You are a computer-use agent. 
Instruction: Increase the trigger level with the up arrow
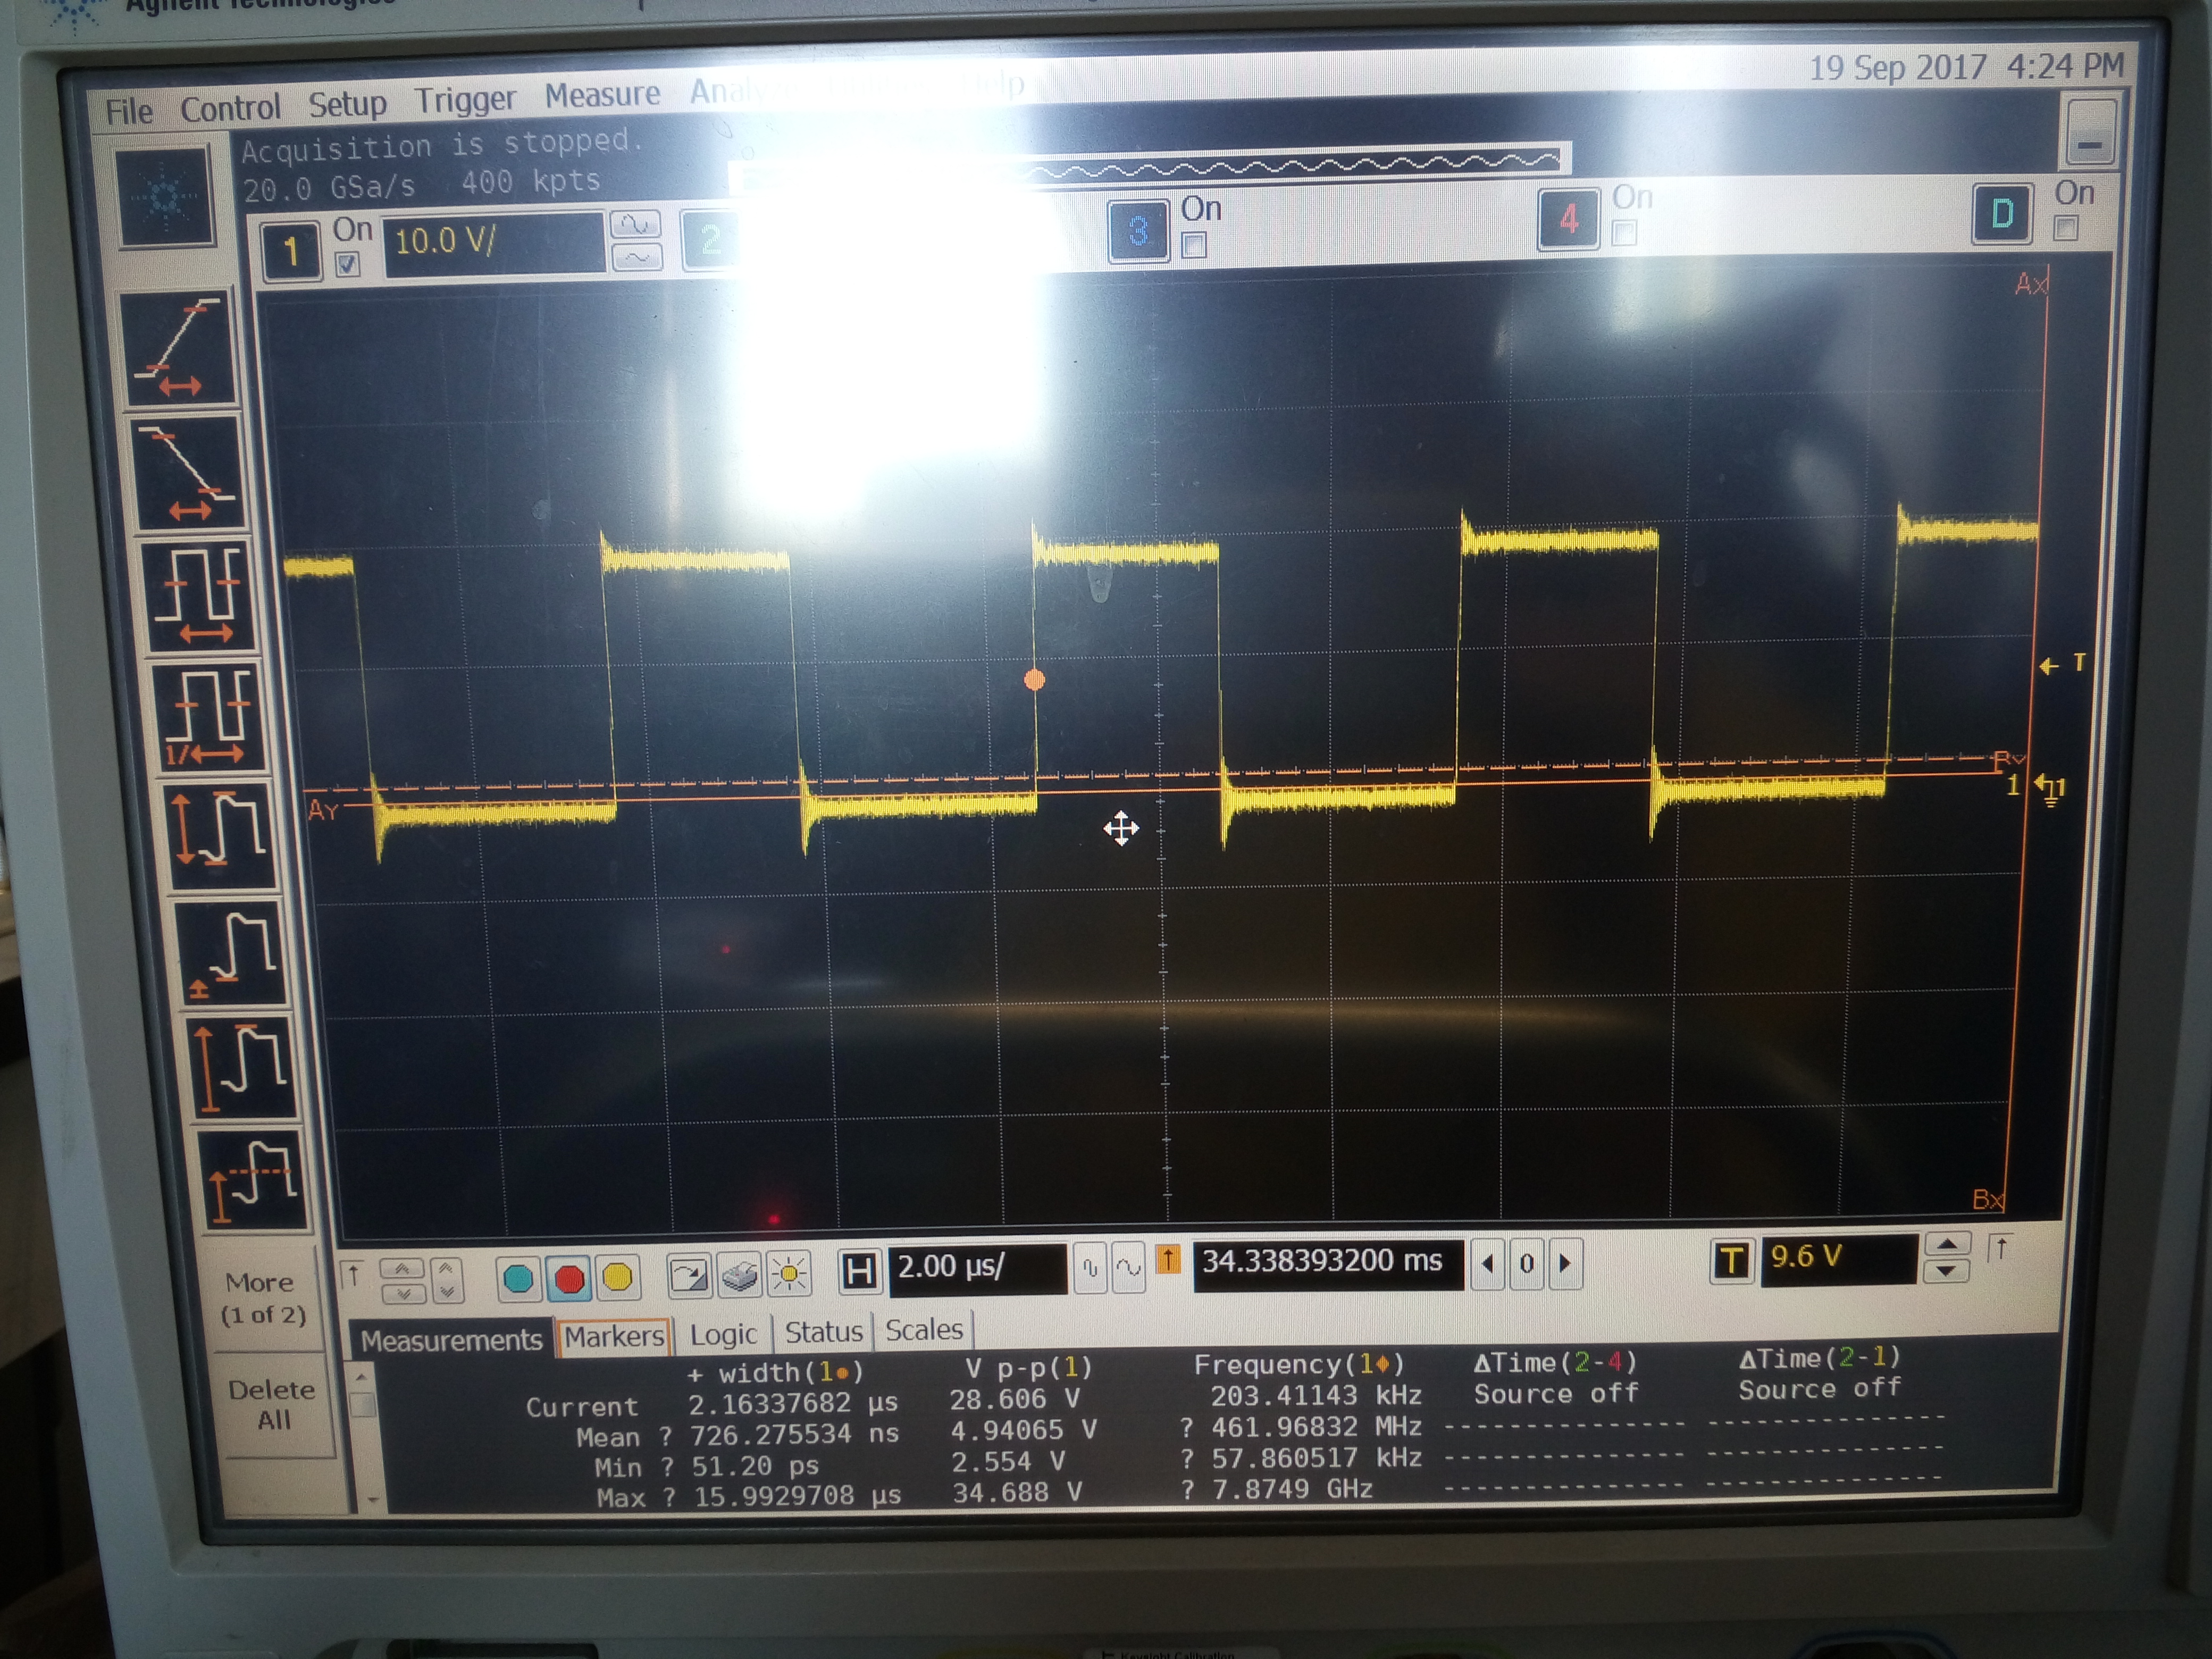(x=1946, y=1245)
